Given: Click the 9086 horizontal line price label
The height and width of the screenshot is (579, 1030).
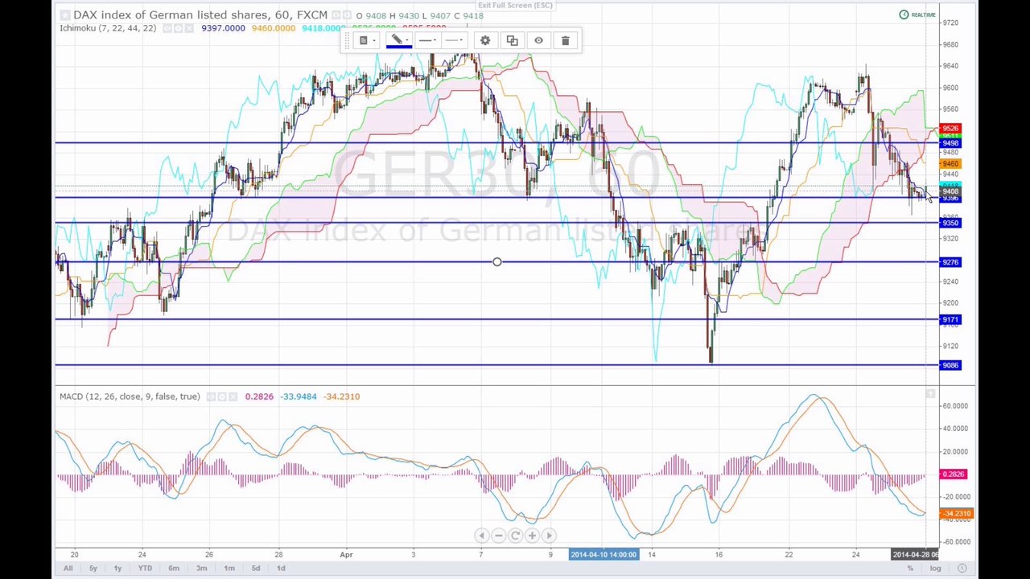Looking at the screenshot, I should tap(950, 365).
